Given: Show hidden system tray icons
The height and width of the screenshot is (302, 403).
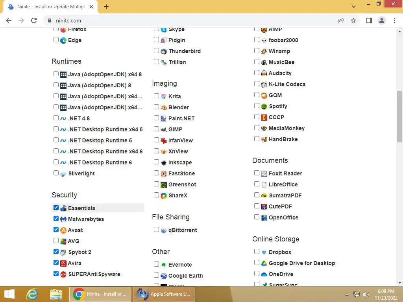Looking at the screenshot, I should [x=347, y=295].
